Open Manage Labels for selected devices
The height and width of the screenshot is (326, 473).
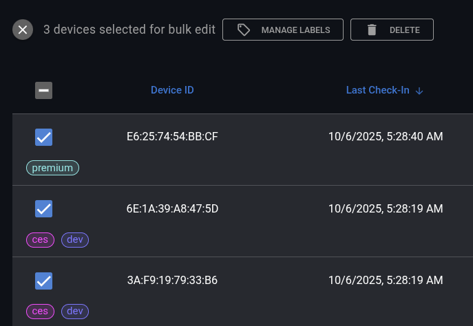tap(283, 30)
